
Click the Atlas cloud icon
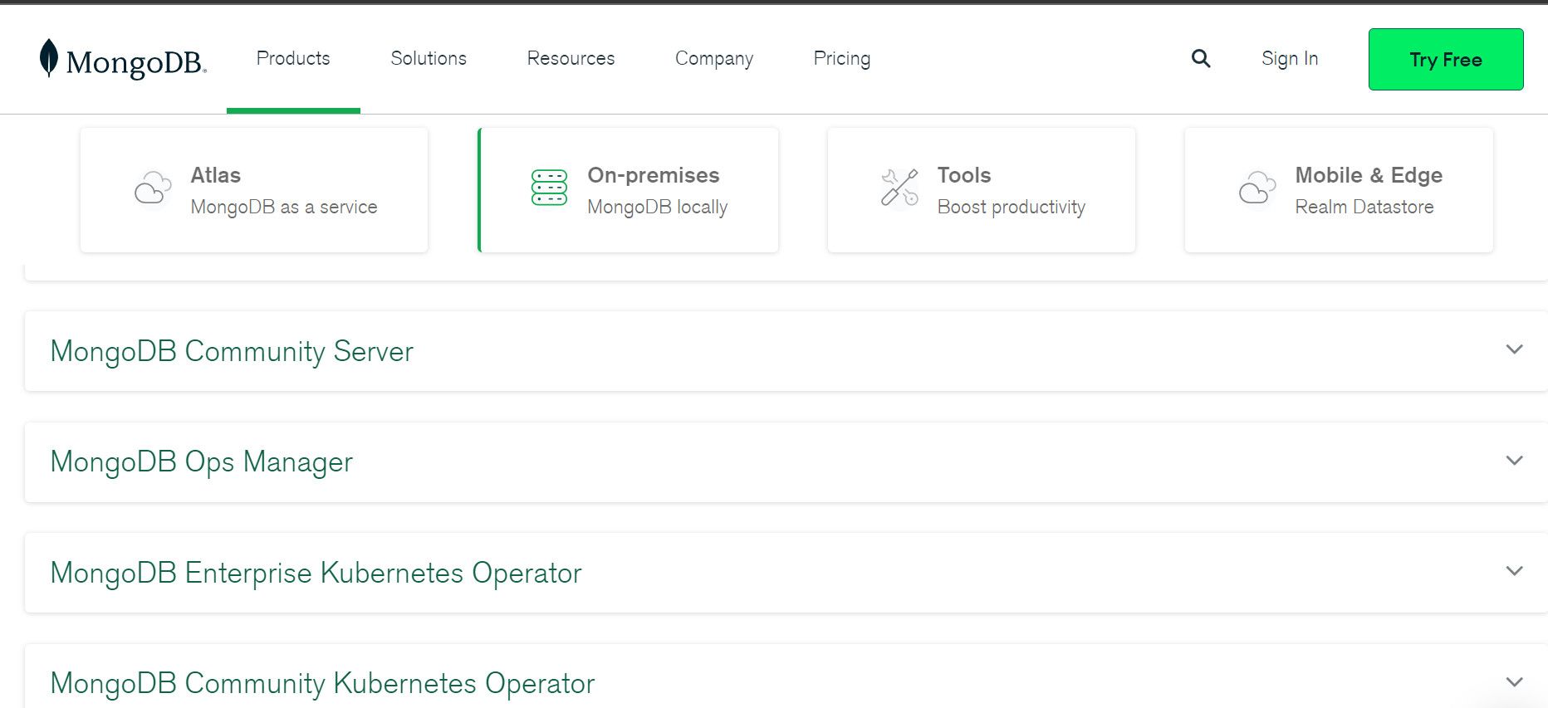tap(153, 188)
